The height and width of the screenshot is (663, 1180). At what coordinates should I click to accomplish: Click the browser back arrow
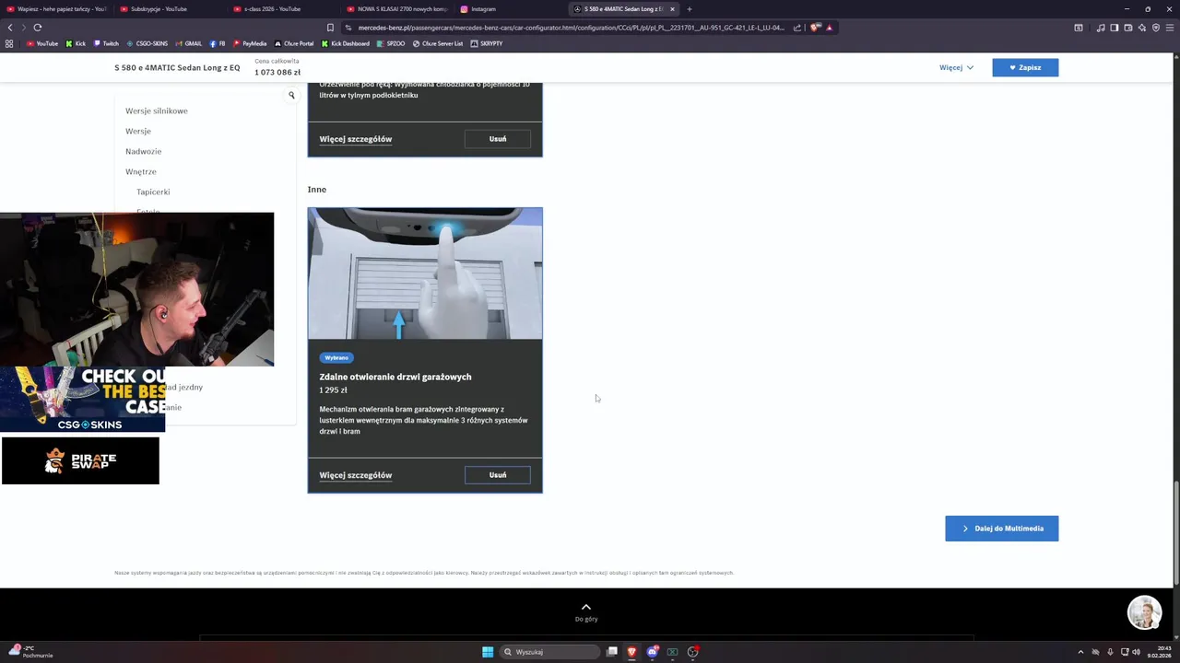click(10, 28)
